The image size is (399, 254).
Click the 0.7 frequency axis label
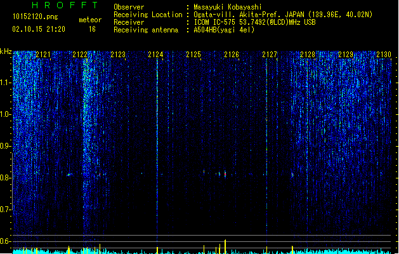[x=6, y=210]
